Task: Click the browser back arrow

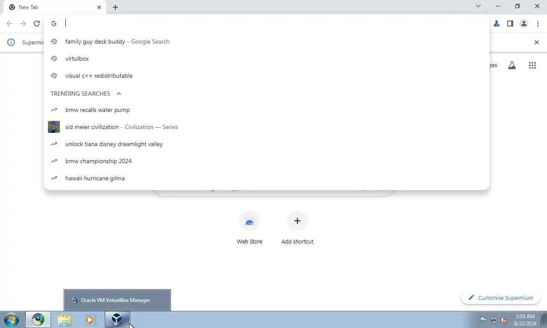Action: tap(9, 23)
